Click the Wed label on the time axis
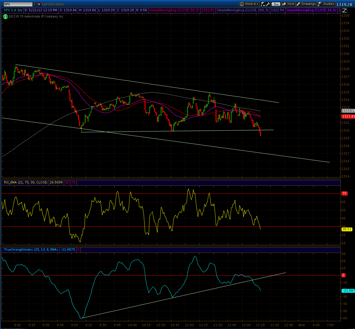This screenshot has height=329, width=355. [301, 325]
